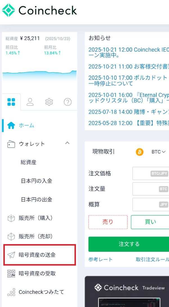Open the dashboard grid tab icon
The width and height of the screenshot is (169, 307).
(11, 102)
